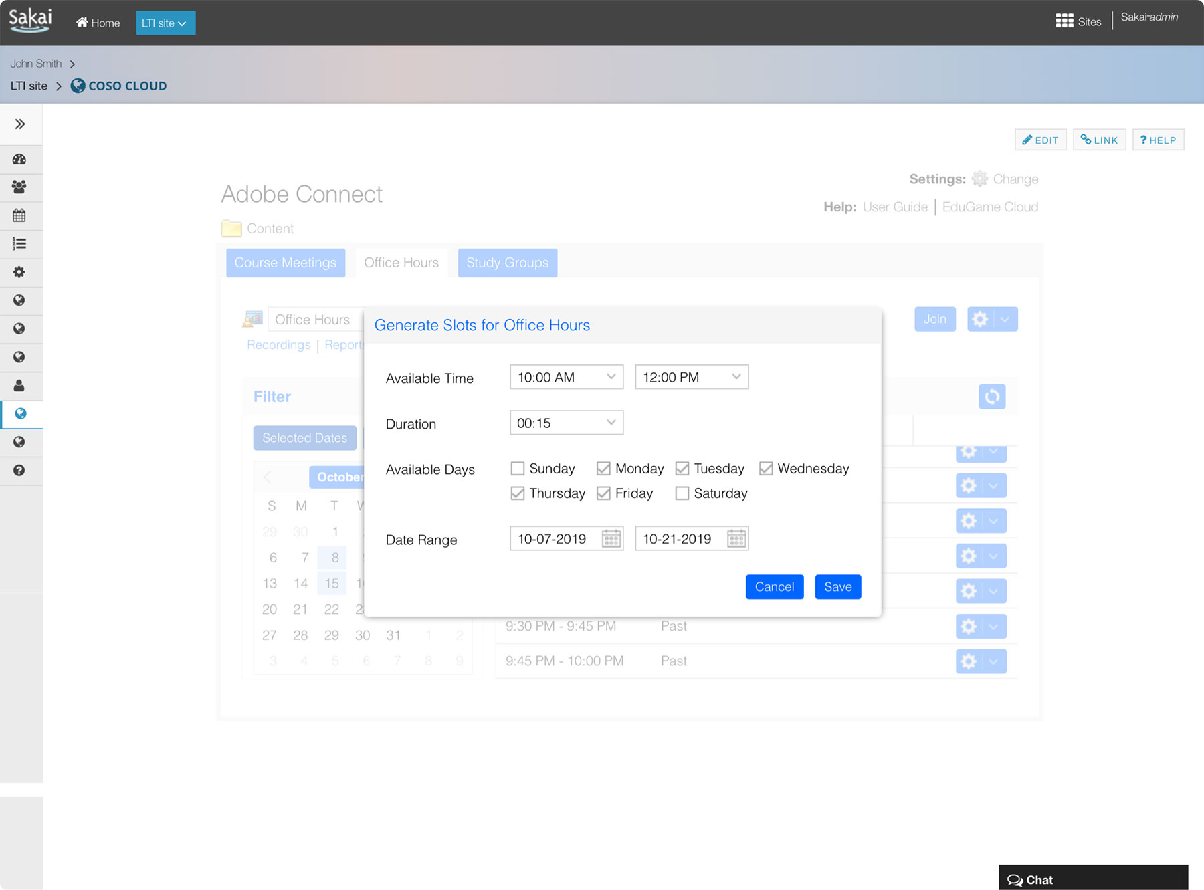This screenshot has height=890, width=1204.
Task: Expand the John Smith breadcrumb chevron
Action: coord(72,64)
